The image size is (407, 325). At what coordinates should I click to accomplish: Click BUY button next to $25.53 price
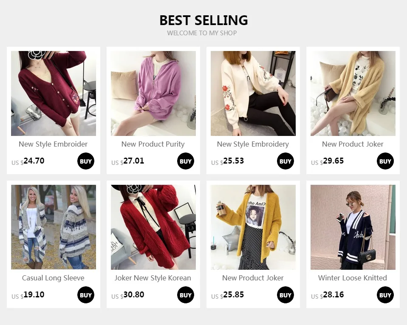click(x=285, y=161)
